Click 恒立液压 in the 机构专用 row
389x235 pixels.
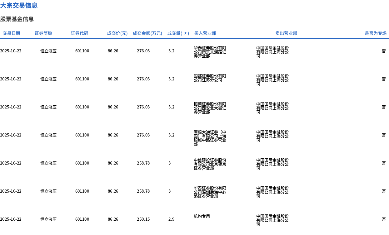[x=48, y=219]
